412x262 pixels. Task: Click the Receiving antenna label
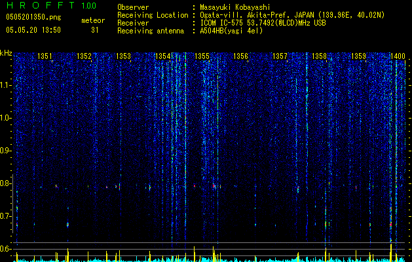151,31
